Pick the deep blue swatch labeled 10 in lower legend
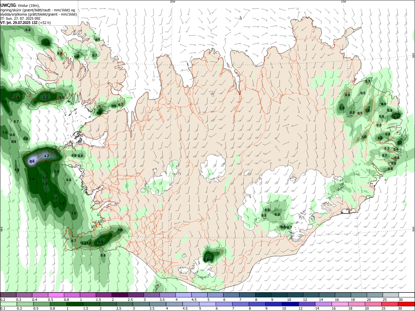Image resolution: width=415 pixels, height=311 pixels. [x=290, y=304]
